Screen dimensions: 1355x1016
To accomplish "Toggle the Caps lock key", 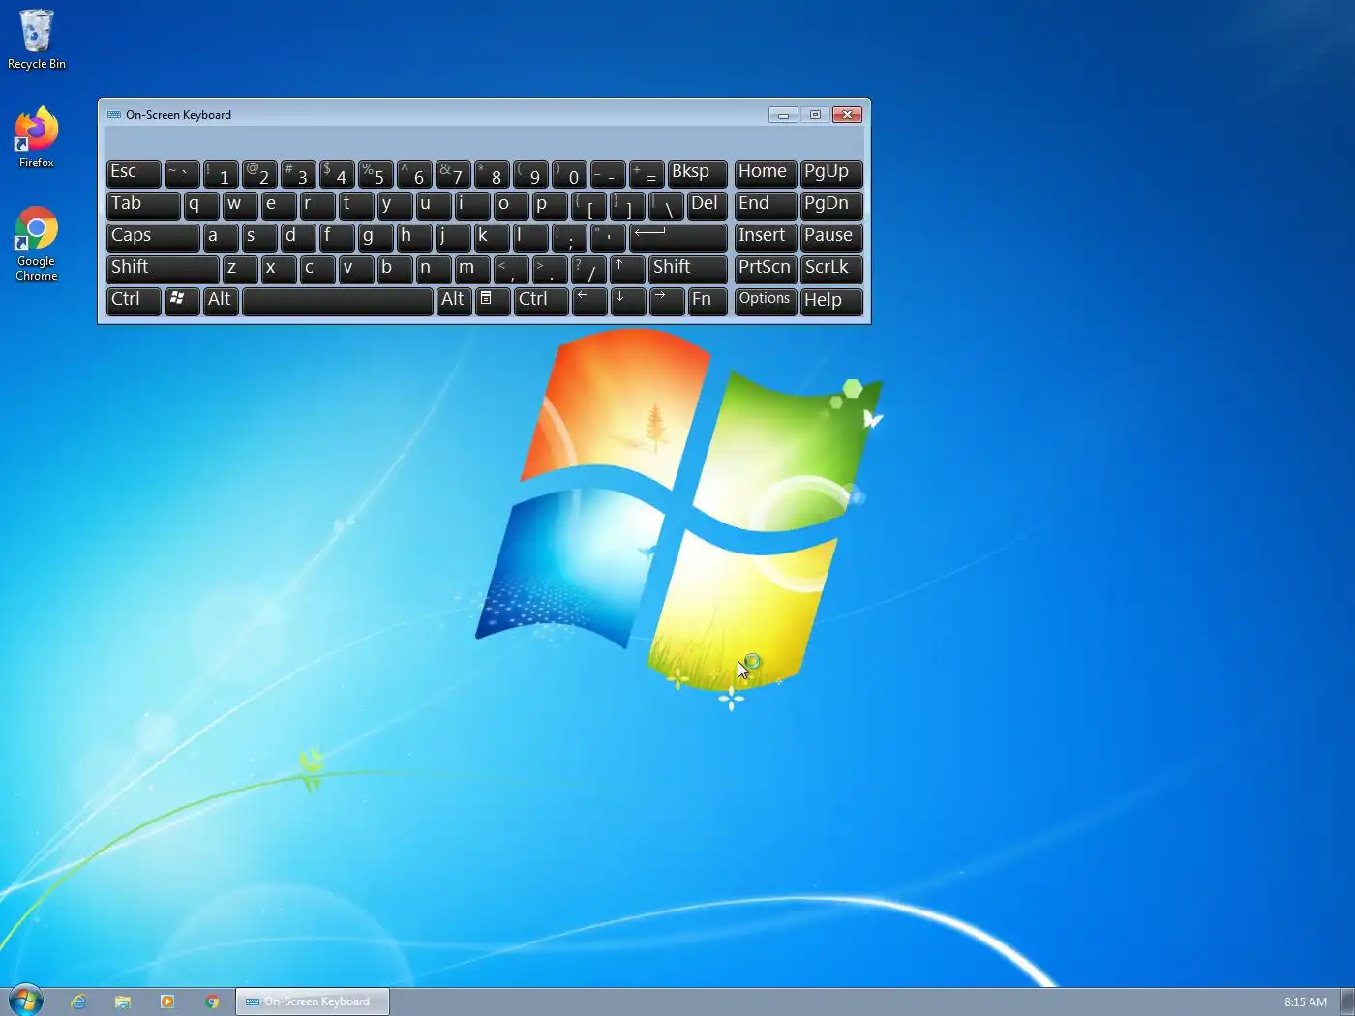I will (x=153, y=237).
